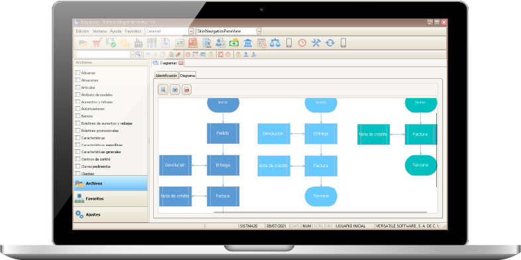Open the bank building icon
The width and height of the screenshot is (521, 260).
(248, 42)
